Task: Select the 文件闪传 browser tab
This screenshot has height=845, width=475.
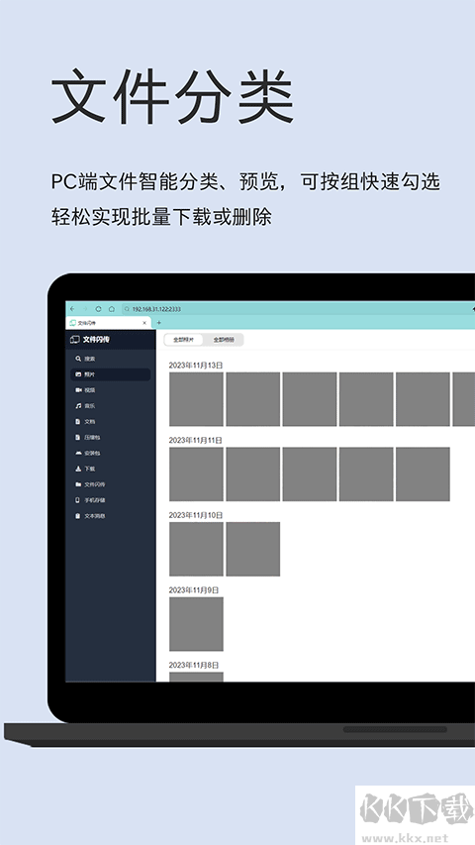Action: point(108,323)
